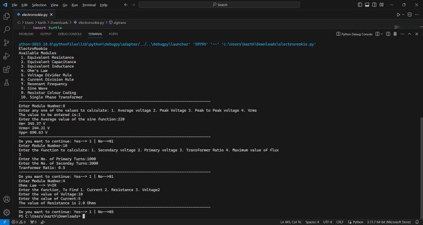
Task: Click Spaces: 4 indentation setting
Action: click(x=312, y=222)
